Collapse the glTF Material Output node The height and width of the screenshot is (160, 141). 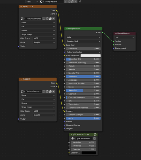72,134
